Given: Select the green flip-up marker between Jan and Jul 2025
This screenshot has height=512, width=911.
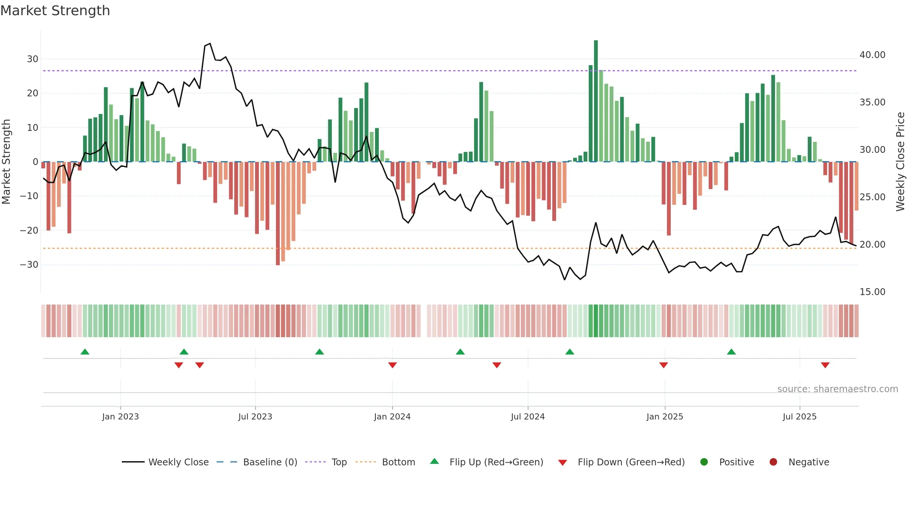Looking at the screenshot, I should click(x=731, y=352).
